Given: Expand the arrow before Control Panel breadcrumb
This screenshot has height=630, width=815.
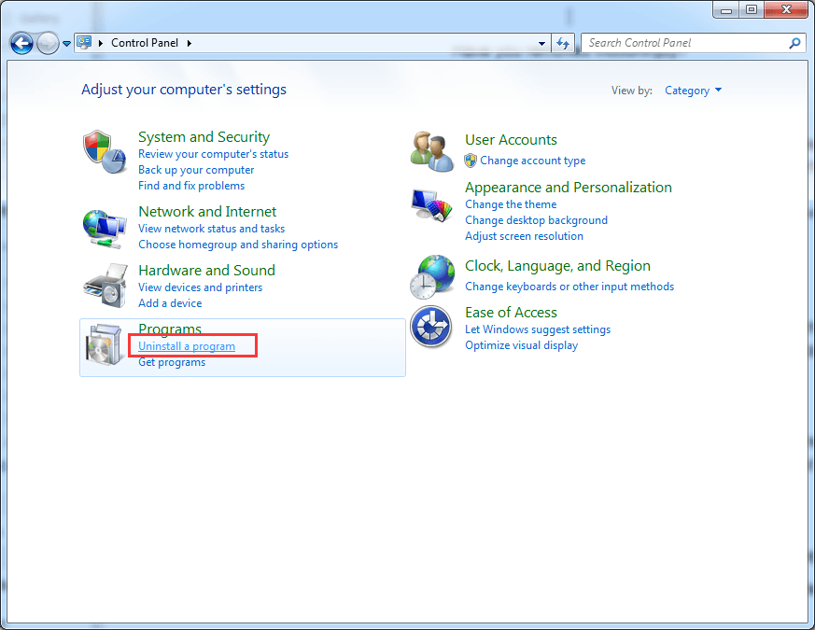Looking at the screenshot, I should tap(100, 43).
